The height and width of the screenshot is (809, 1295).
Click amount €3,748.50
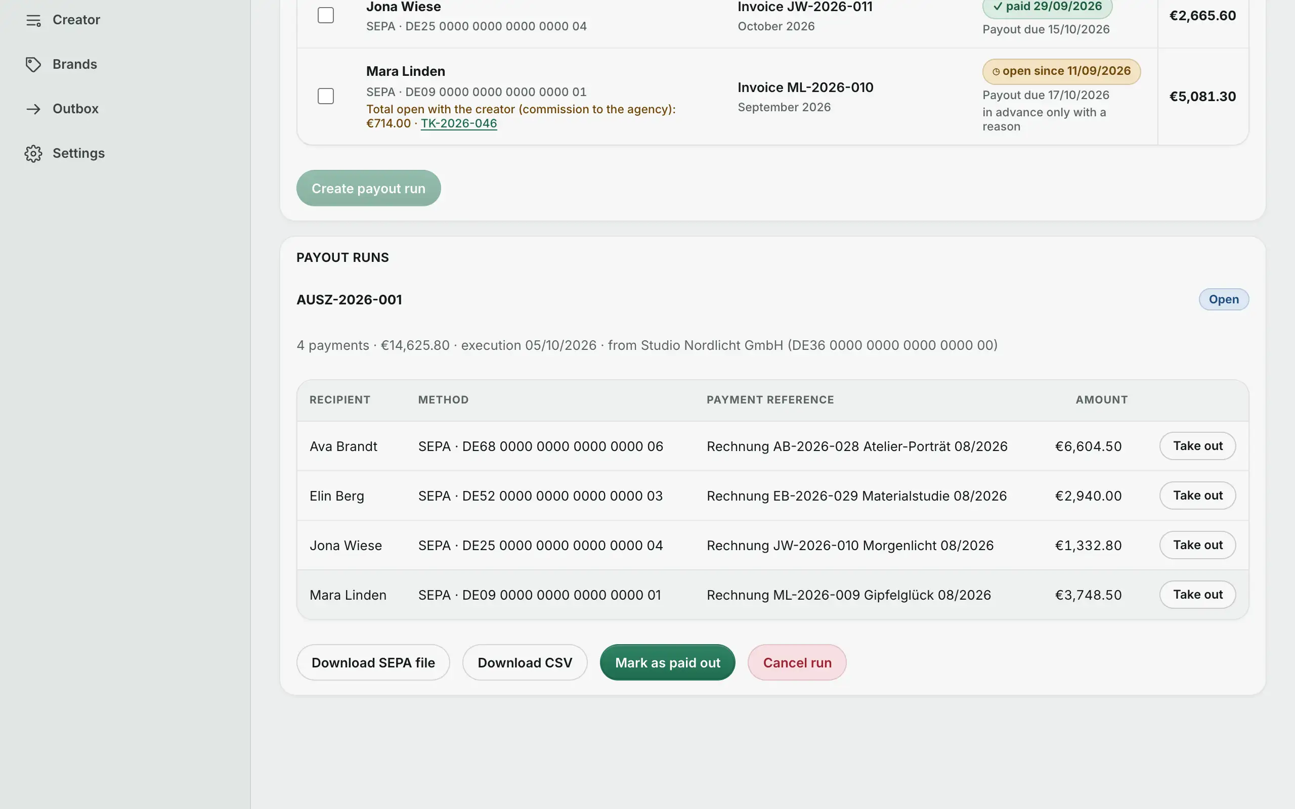pos(1088,595)
